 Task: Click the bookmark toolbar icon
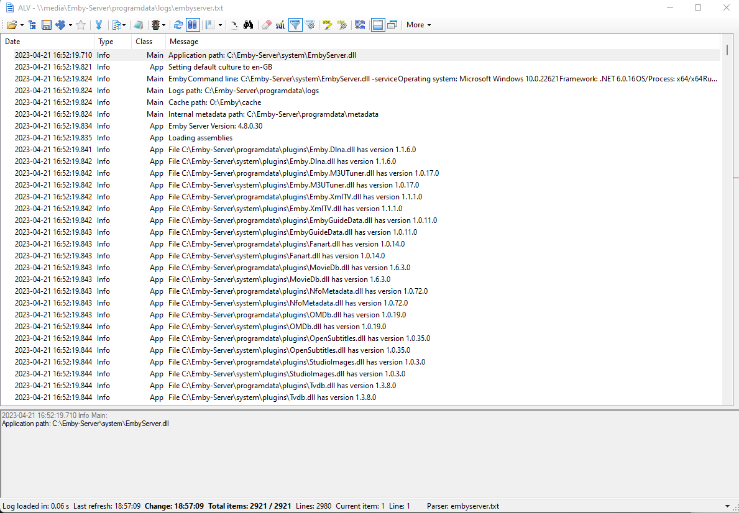pos(210,25)
